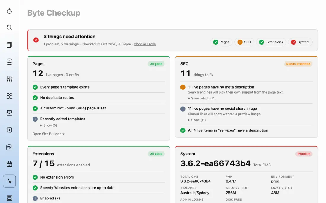Click the memory limit value '256M'
The height and width of the screenshot is (203, 326).
[x=231, y=193]
